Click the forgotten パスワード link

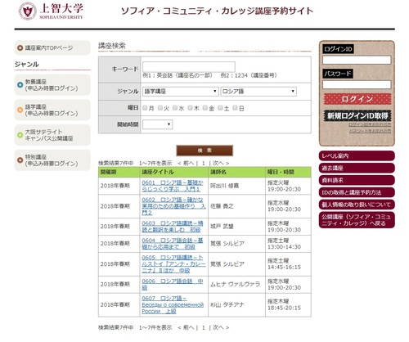click(x=370, y=131)
